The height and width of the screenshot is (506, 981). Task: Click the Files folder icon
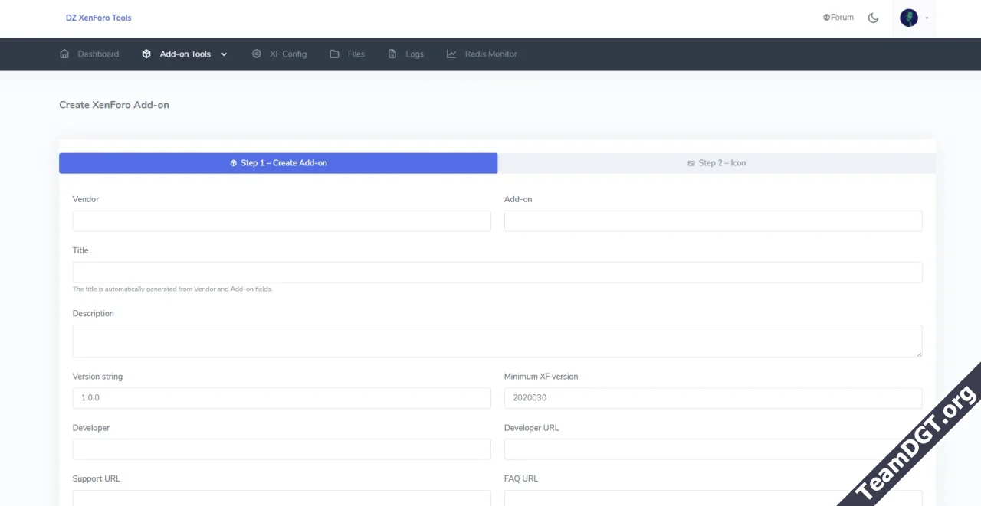[x=334, y=54]
